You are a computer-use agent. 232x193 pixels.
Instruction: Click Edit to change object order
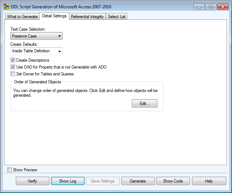(144, 104)
